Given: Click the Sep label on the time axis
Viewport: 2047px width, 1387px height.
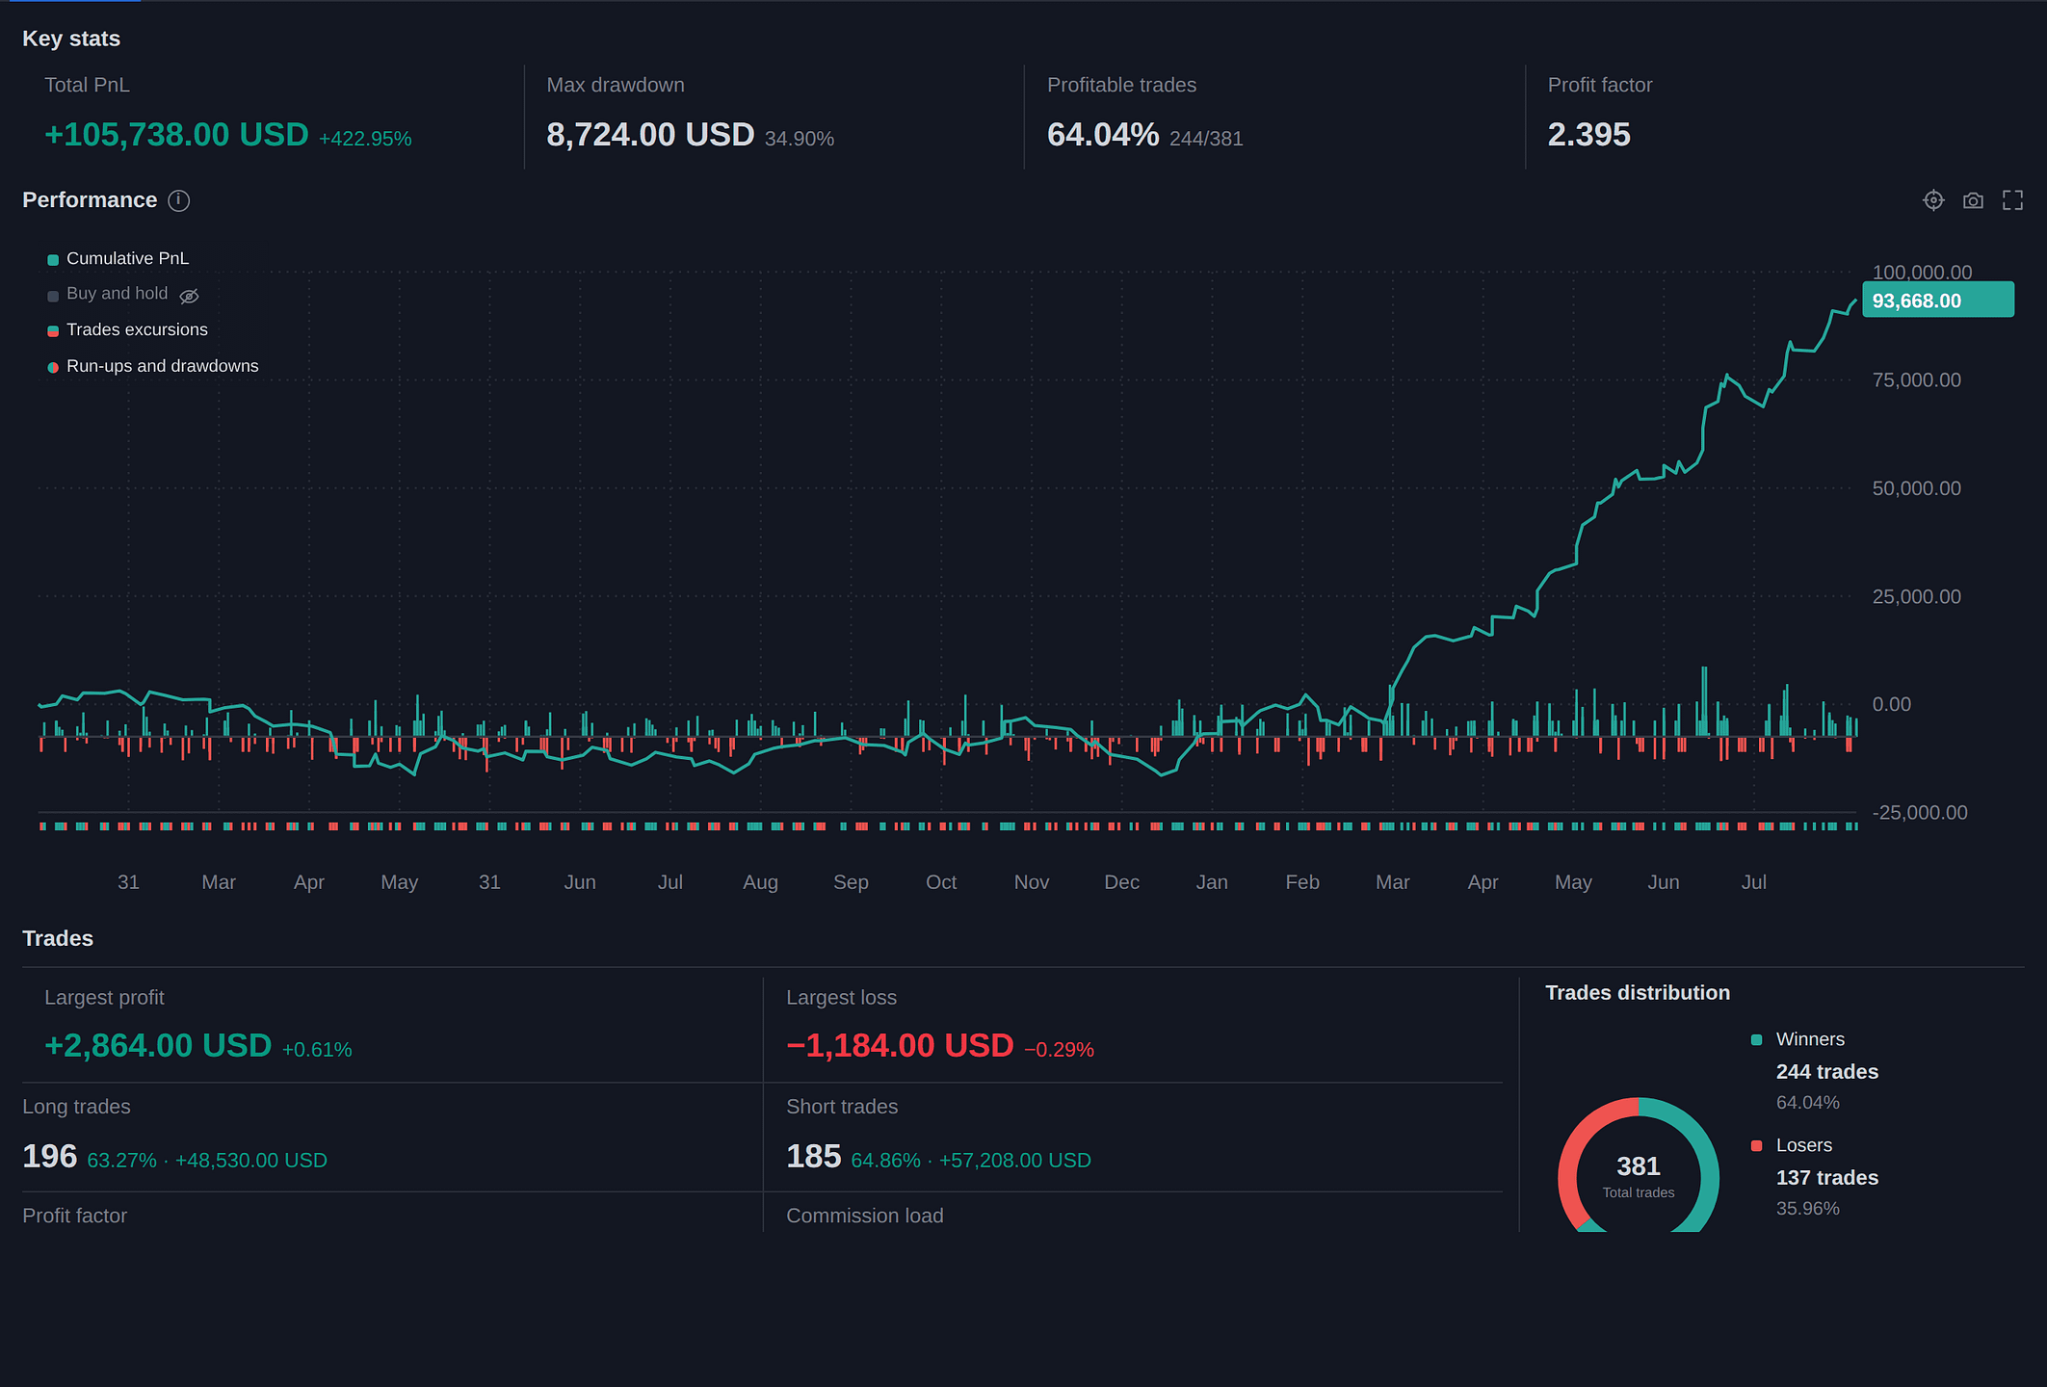Looking at the screenshot, I should click(851, 882).
